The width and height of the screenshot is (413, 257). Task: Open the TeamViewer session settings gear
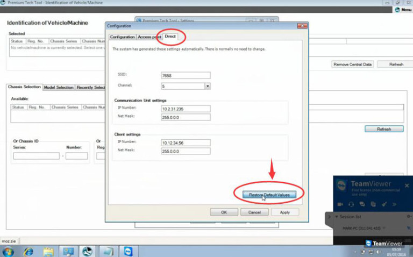[408, 217]
